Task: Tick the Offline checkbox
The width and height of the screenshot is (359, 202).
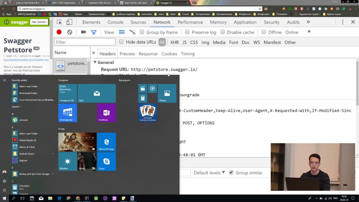Action: (264, 32)
